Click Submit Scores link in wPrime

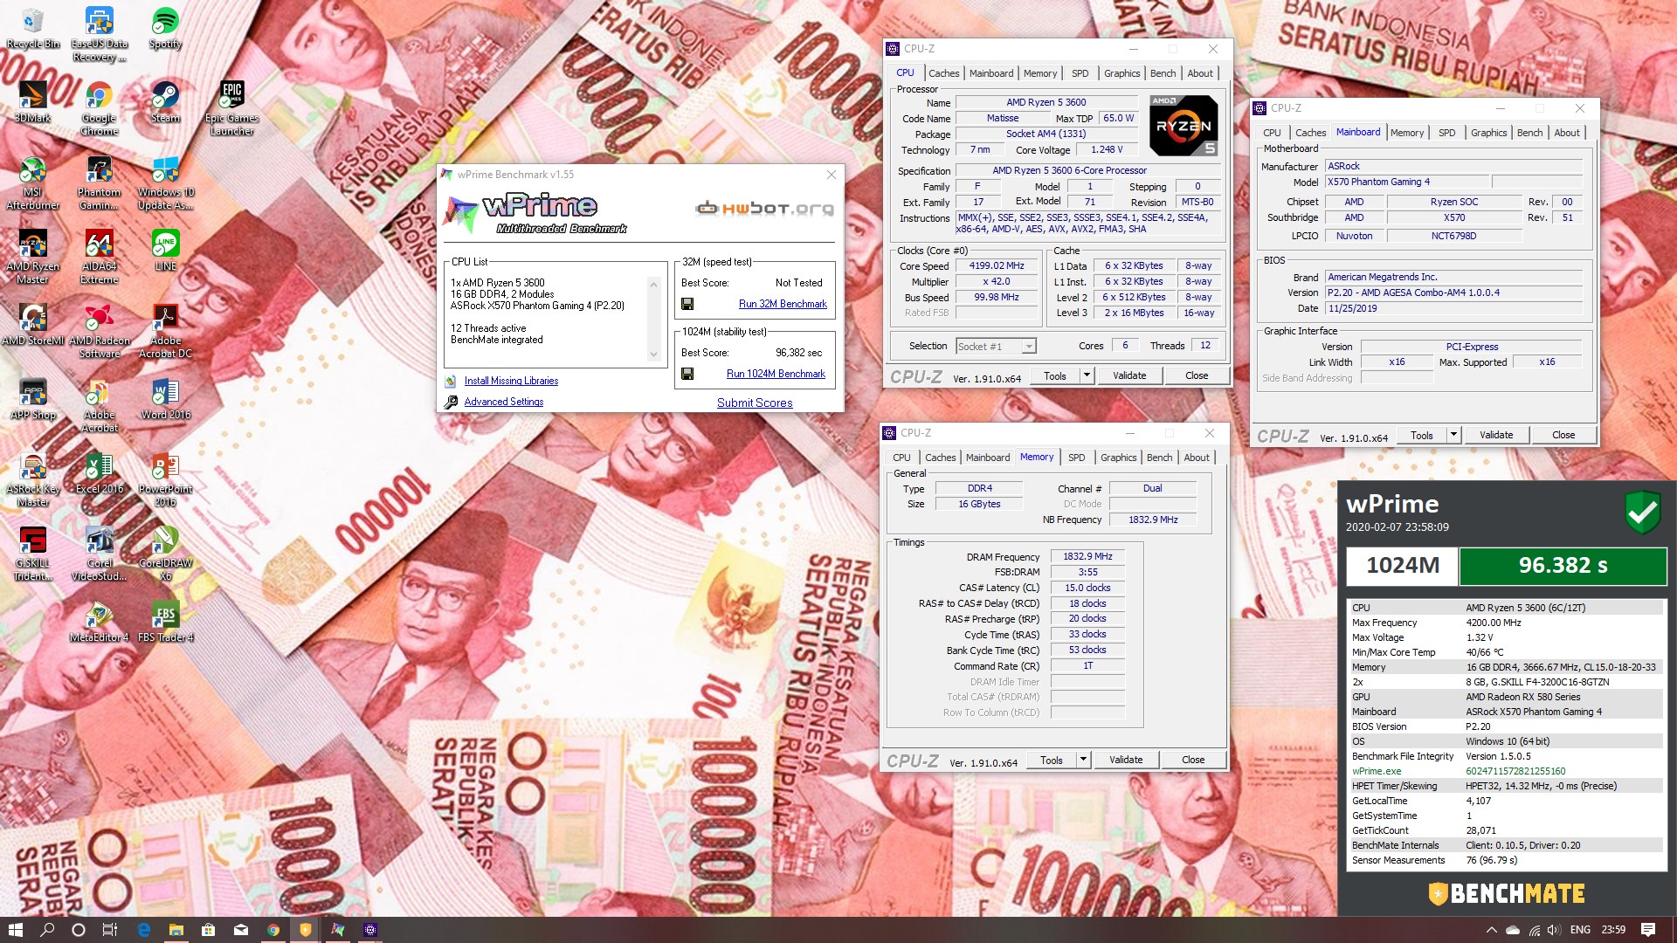point(755,403)
